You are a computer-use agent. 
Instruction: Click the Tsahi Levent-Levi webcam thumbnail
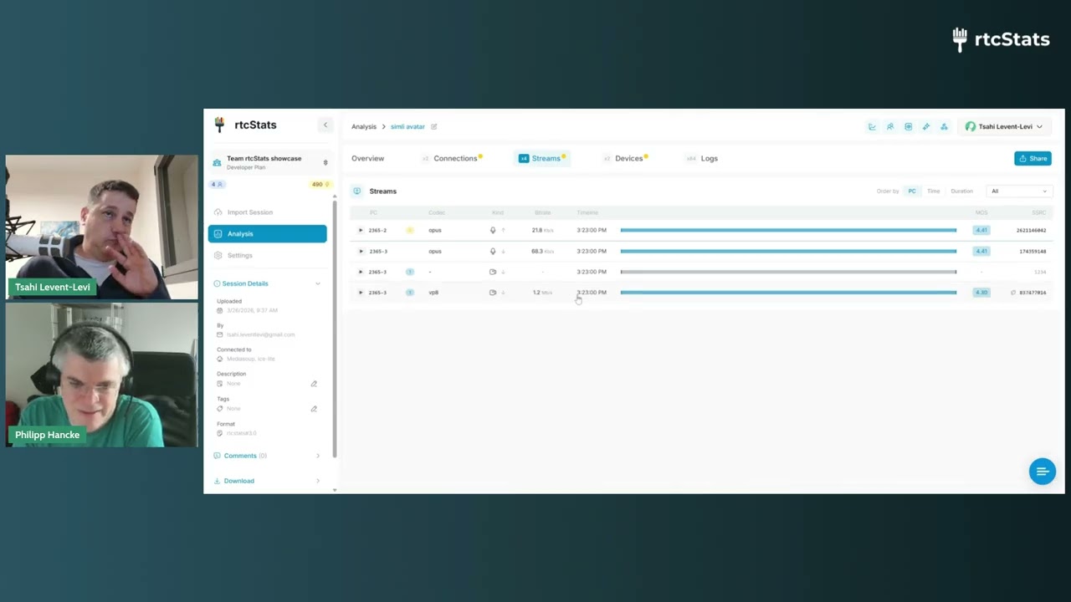tap(102, 227)
